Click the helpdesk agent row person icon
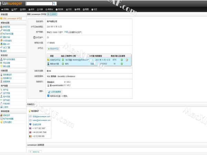207x155 pixels. [x=48, y=64]
